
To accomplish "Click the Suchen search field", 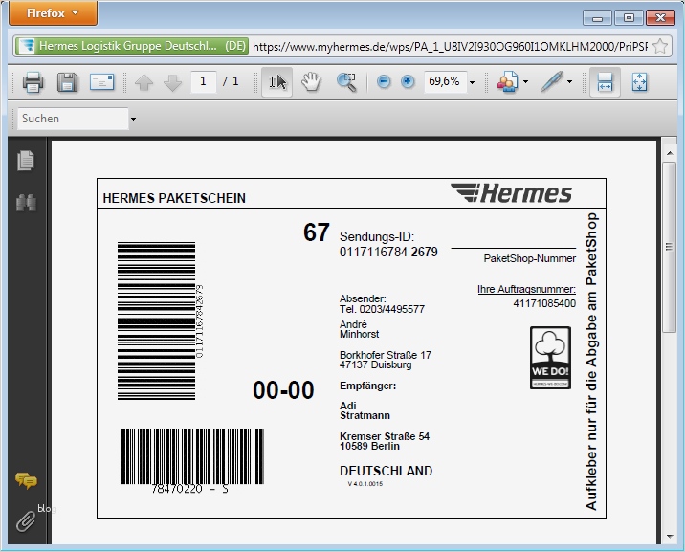I will (73, 119).
